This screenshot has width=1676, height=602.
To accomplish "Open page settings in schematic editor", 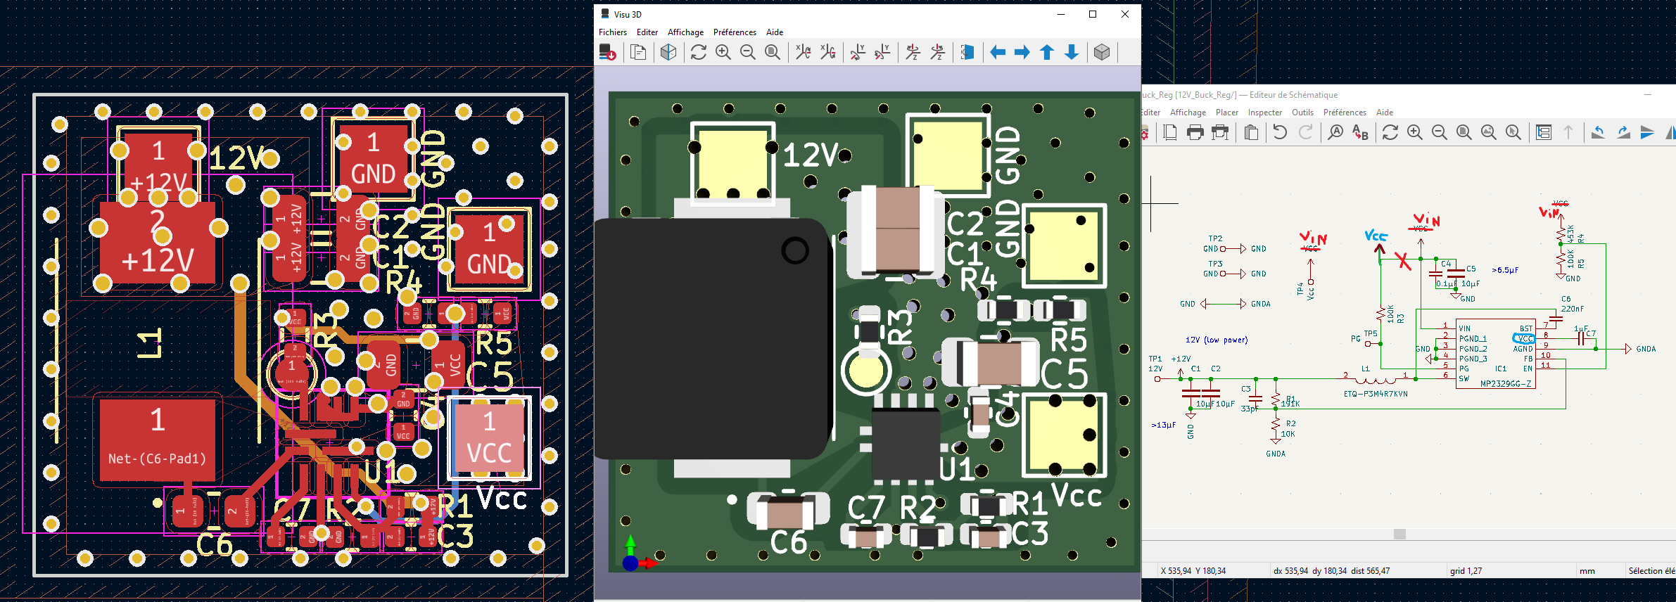I will 1169,132.
